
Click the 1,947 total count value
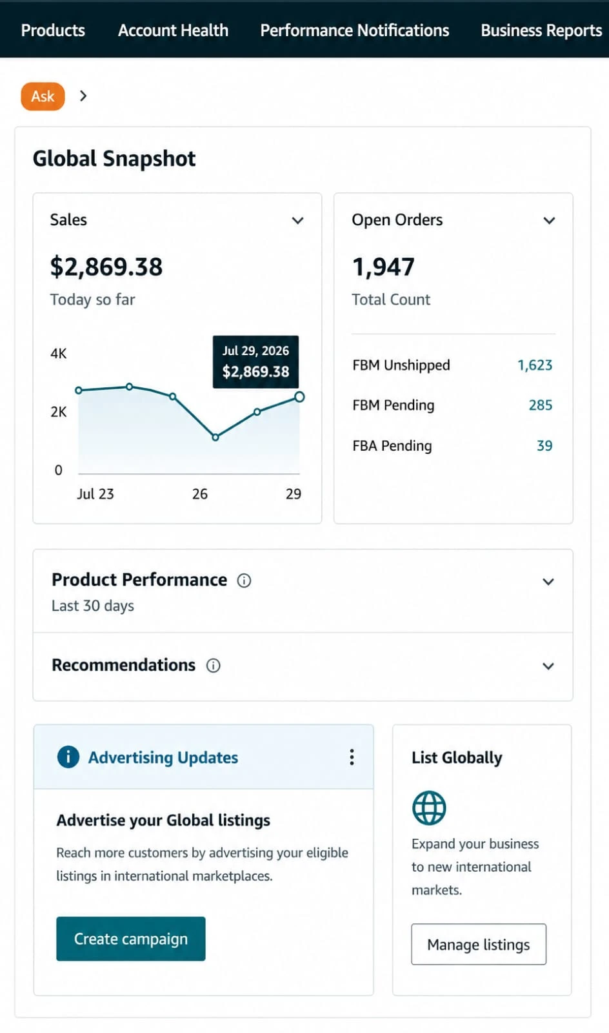tap(383, 267)
